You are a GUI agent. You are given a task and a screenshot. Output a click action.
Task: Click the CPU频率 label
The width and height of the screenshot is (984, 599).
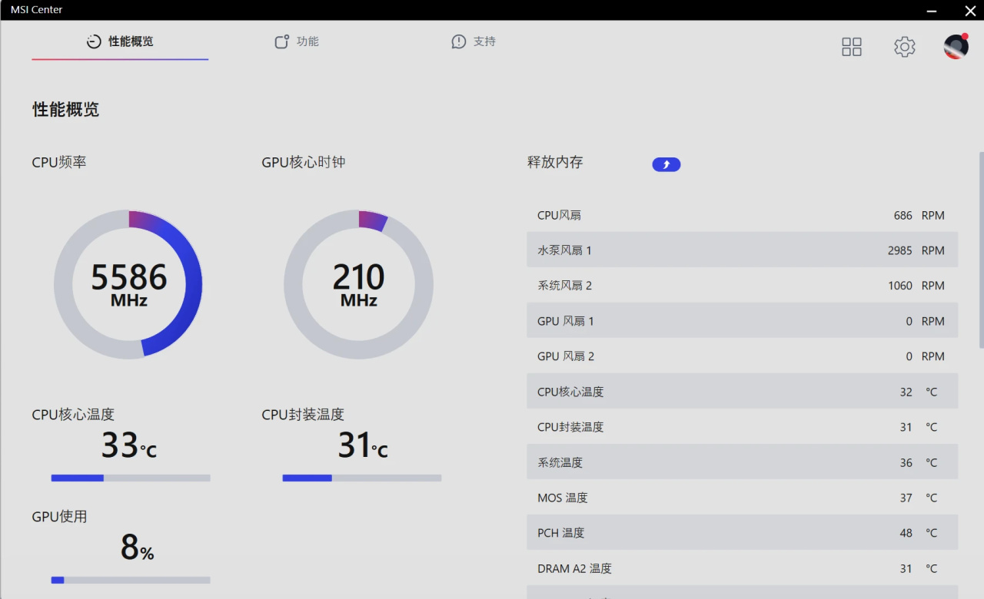click(x=59, y=162)
